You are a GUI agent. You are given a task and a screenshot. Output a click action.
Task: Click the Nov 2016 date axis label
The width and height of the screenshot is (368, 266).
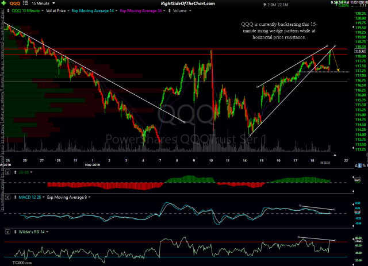pyautogui.click(x=93, y=165)
